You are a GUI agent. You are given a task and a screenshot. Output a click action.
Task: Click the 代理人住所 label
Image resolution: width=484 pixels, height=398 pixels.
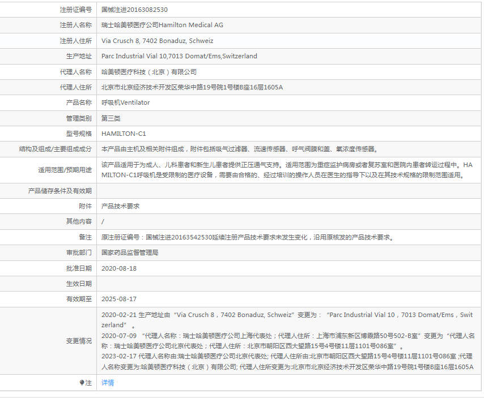coord(76,88)
